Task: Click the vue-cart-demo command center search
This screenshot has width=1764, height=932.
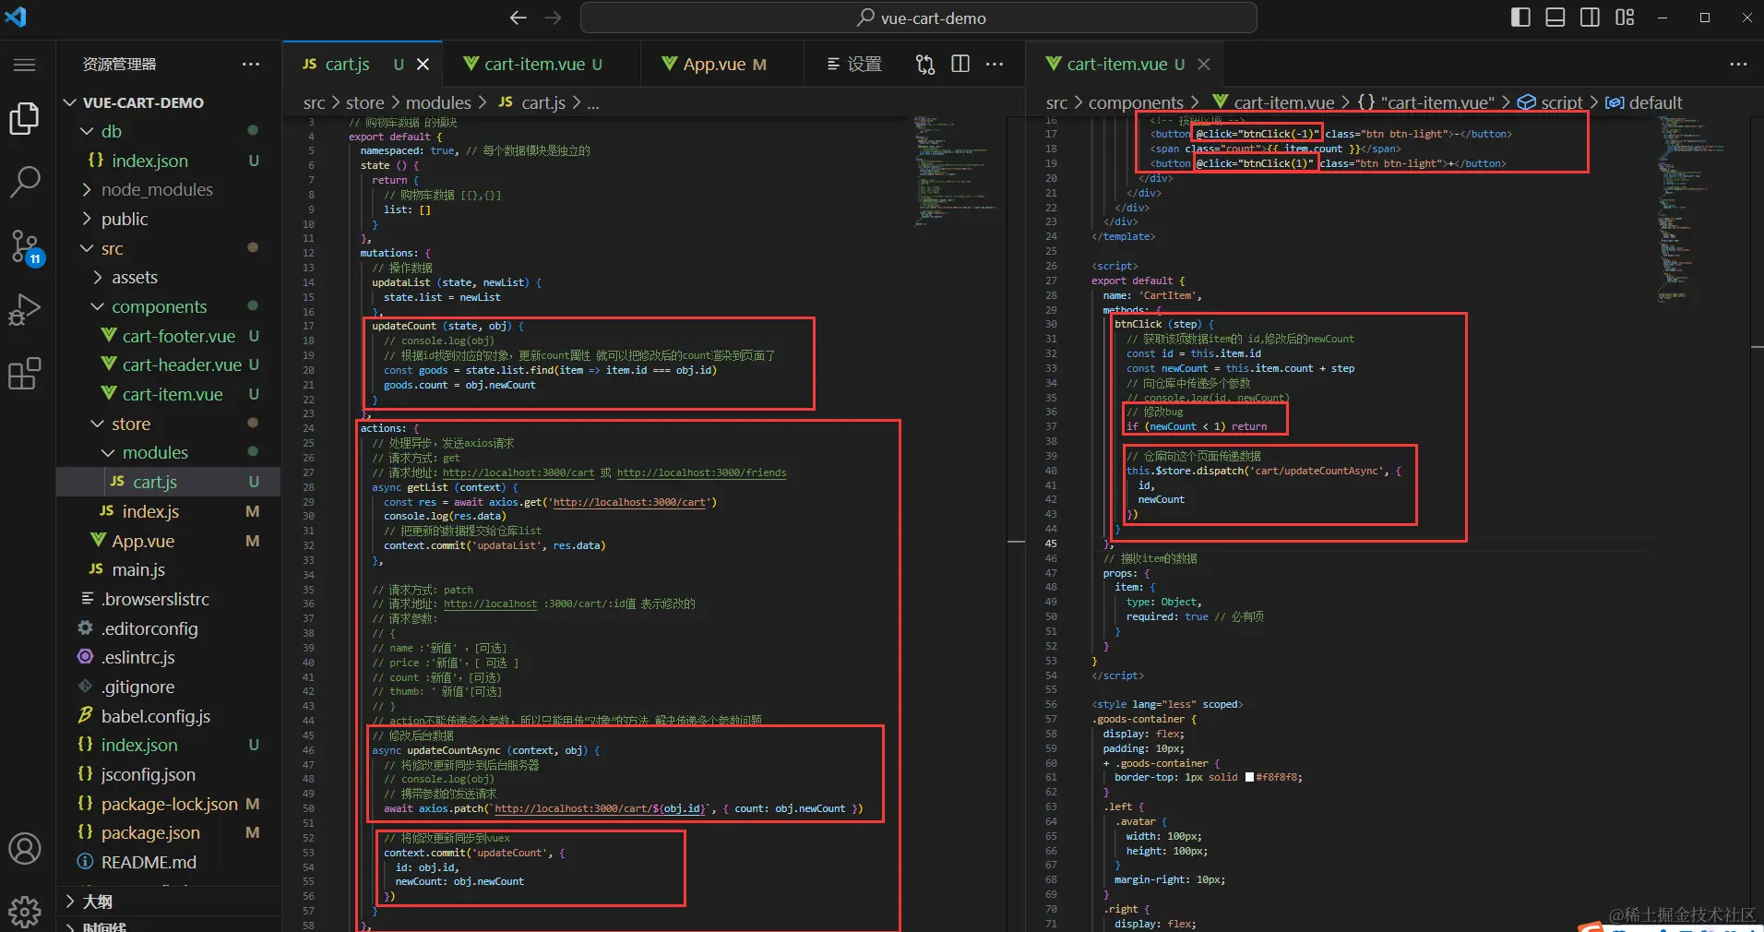Action: pyautogui.click(x=919, y=18)
